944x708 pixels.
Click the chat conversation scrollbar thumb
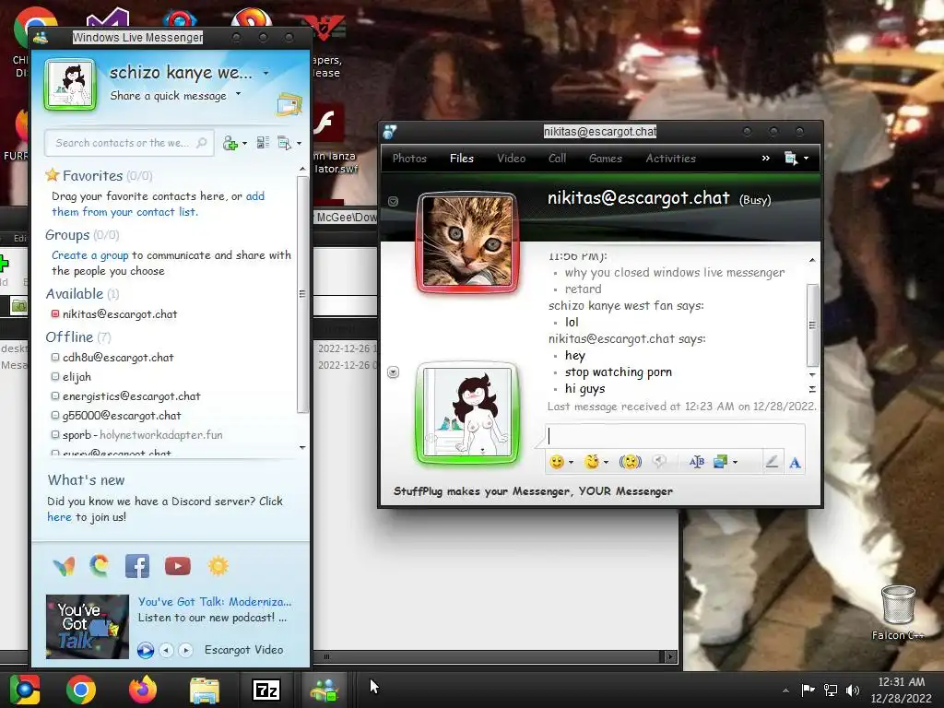pos(812,325)
